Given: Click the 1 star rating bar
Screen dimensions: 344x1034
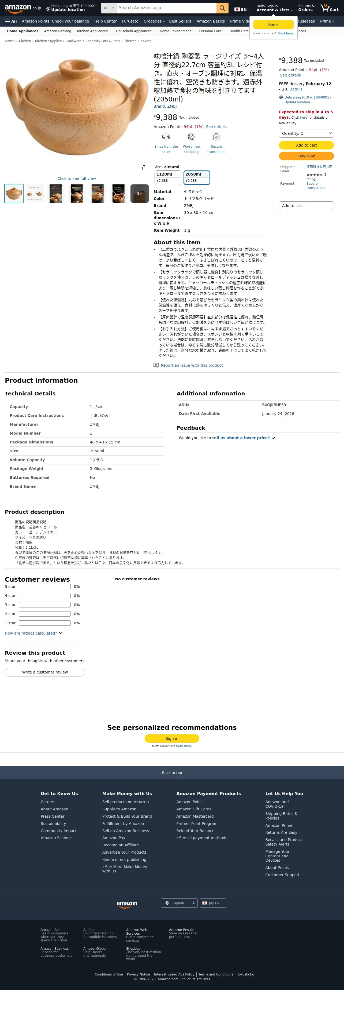Looking at the screenshot, I should (45, 623).
